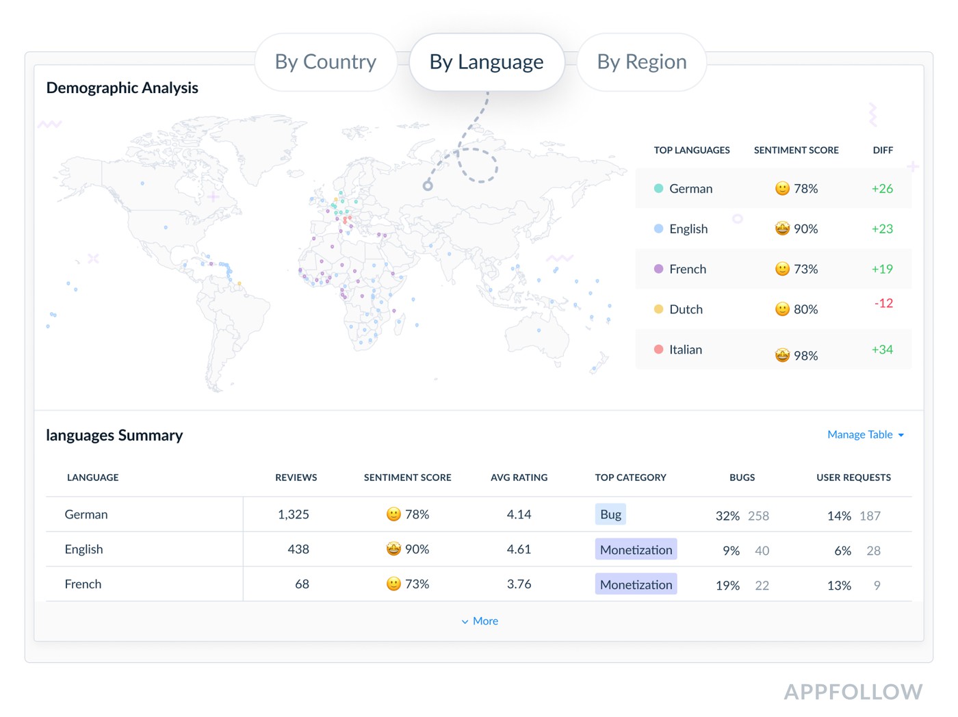This screenshot has height=717, width=958.
Task: Click the German sentiment emoji in top languages
Action: click(782, 189)
